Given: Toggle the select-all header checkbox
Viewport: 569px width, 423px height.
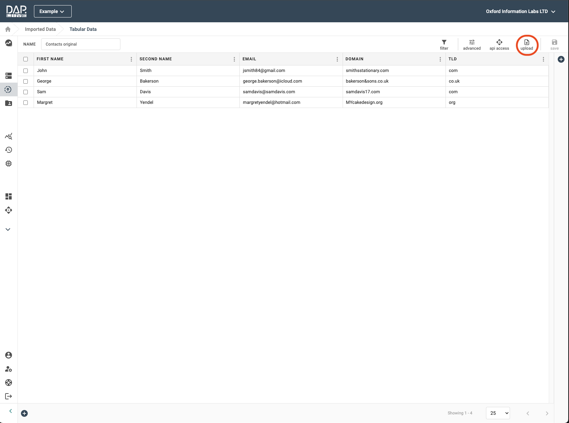Looking at the screenshot, I should [26, 59].
